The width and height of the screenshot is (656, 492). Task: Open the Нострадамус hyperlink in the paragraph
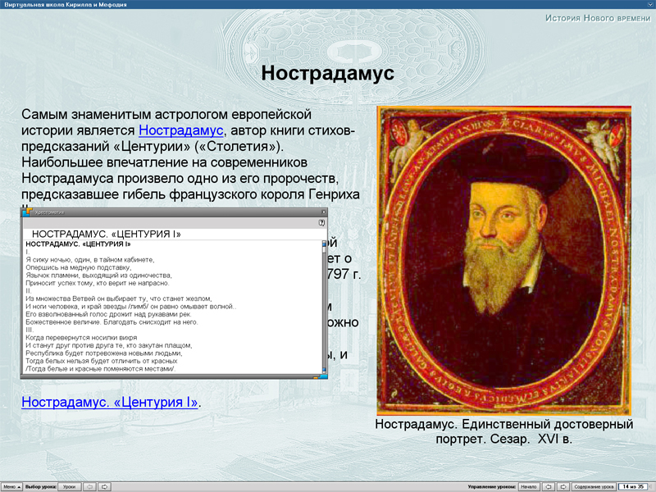180,130
